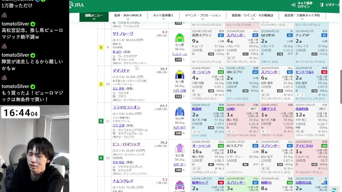
Task: Click the 3勝ク class label beside 山城S
Action: pyautogui.click(x=253, y=109)
